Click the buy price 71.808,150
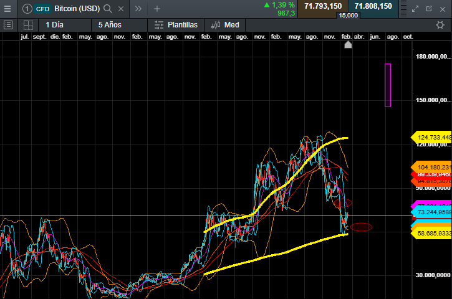 tap(373, 6)
